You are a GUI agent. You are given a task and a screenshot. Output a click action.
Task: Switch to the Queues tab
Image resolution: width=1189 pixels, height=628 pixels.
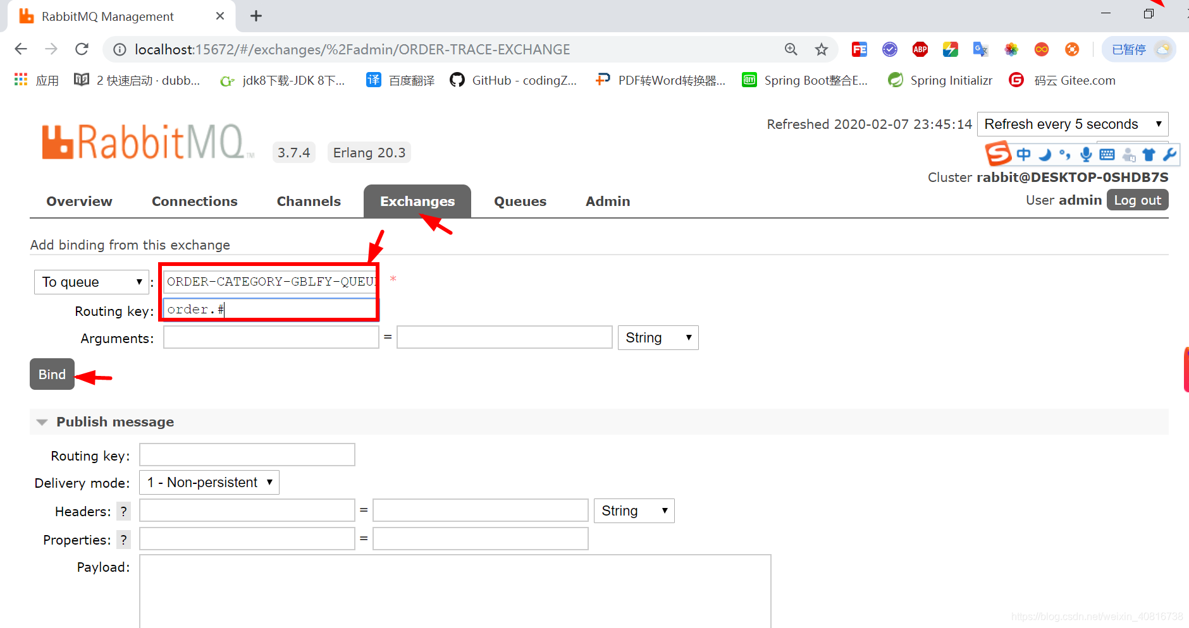click(x=520, y=201)
